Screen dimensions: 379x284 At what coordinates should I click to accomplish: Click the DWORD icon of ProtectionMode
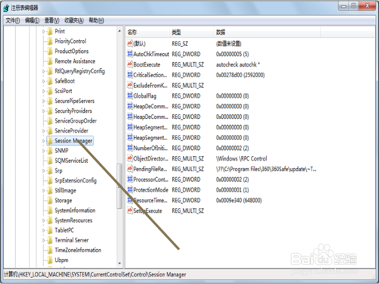coord(130,189)
